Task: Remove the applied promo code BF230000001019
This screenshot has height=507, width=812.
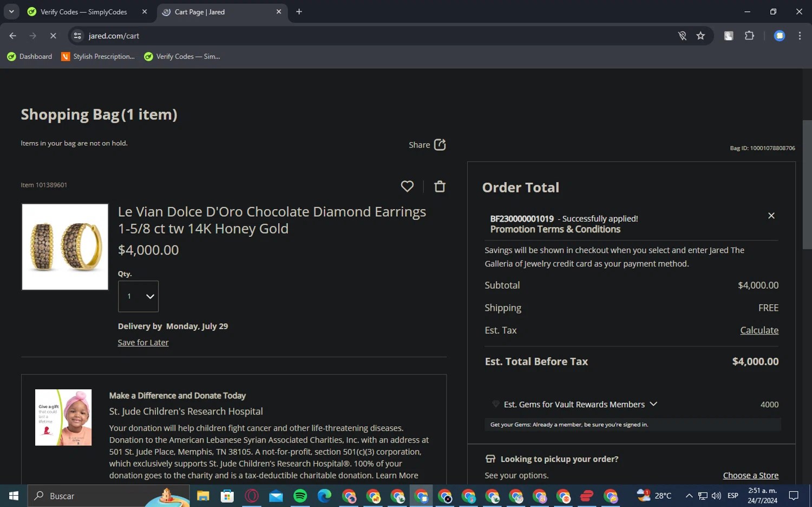Action: [771, 216]
